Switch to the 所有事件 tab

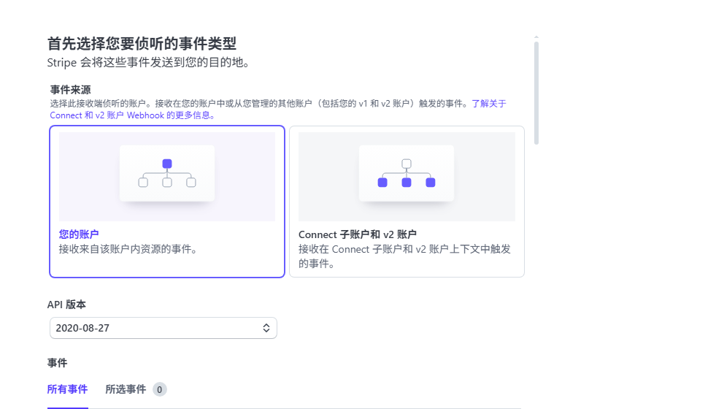(x=67, y=389)
